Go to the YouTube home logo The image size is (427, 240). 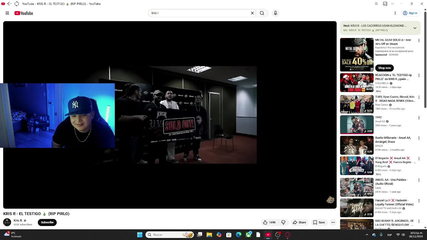coord(24,13)
